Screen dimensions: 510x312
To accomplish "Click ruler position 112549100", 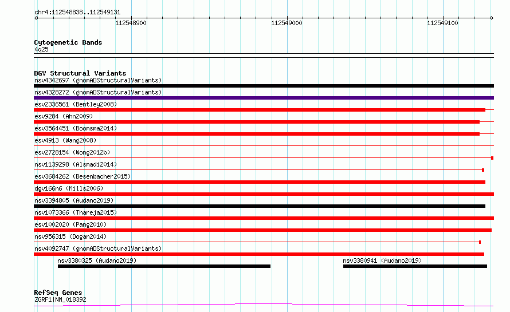I will (442, 23).
